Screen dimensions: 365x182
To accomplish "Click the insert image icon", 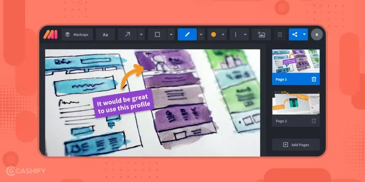I will (x=261, y=34).
